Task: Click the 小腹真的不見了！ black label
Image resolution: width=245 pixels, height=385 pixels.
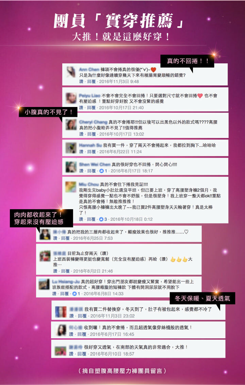Action: coord(48,112)
